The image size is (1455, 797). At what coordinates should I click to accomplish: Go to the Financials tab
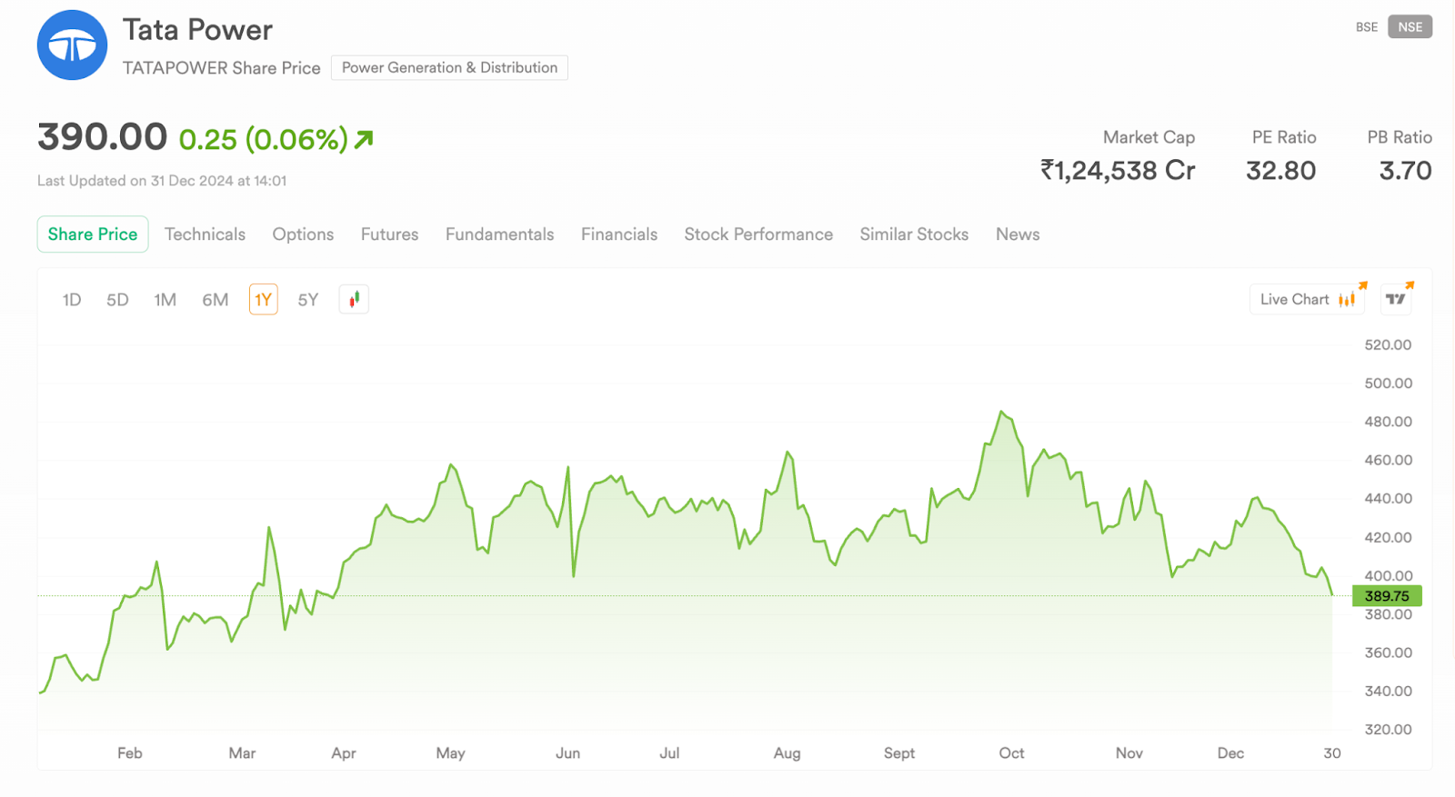click(619, 234)
